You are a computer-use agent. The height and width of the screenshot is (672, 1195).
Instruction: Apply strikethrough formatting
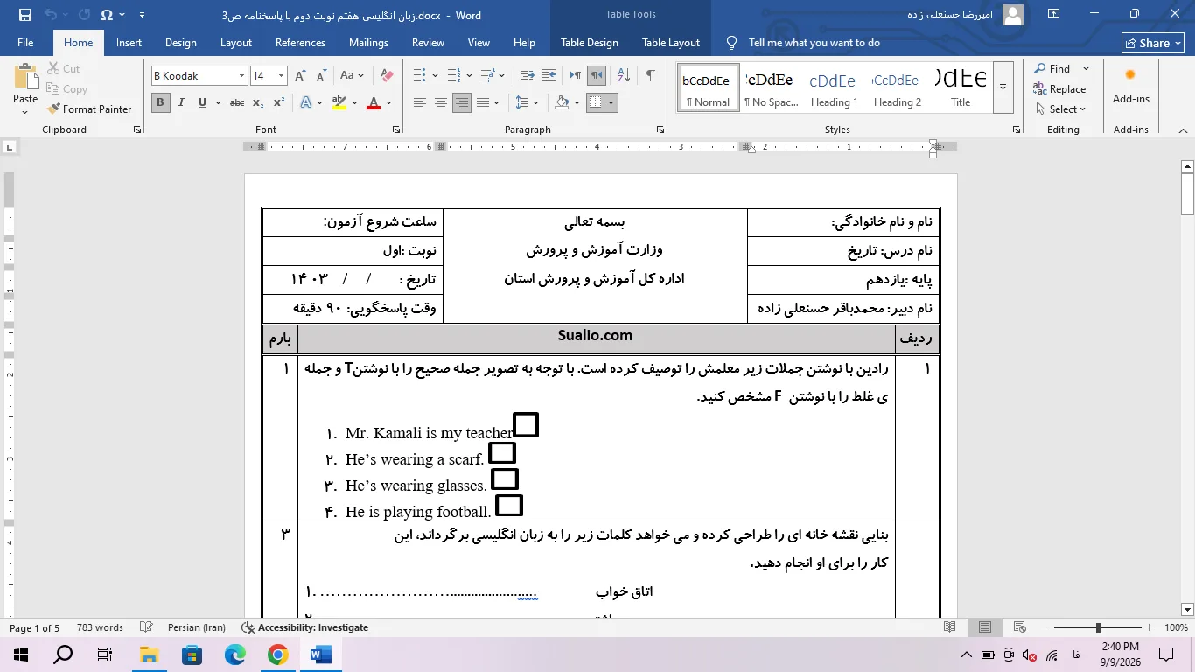[237, 102]
